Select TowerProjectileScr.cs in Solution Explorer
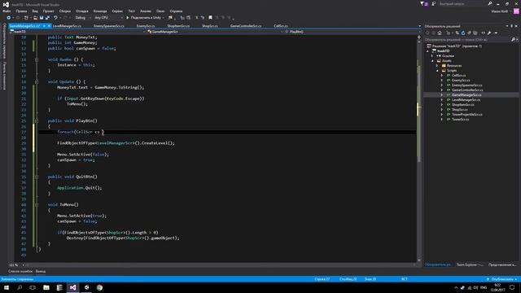The height and width of the screenshot is (293, 521). [x=466, y=114]
